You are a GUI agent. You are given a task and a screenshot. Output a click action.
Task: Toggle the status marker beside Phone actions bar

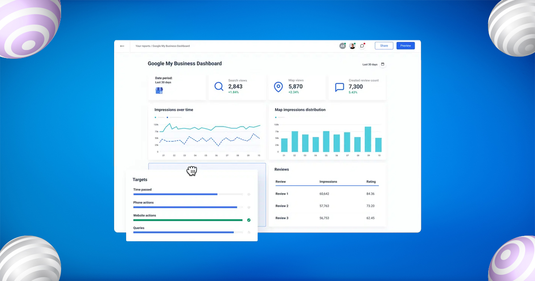pyautogui.click(x=248, y=207)
